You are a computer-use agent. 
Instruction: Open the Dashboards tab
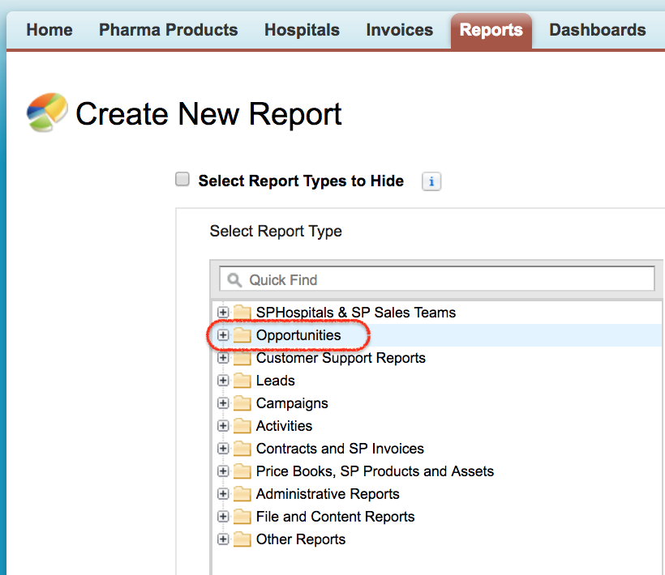point(597,30)
